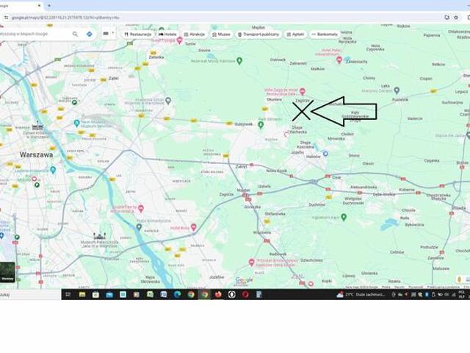Click the Dębe Wielkie label
This screenshot has height=353, width=470.
click(x=384, y=194)
